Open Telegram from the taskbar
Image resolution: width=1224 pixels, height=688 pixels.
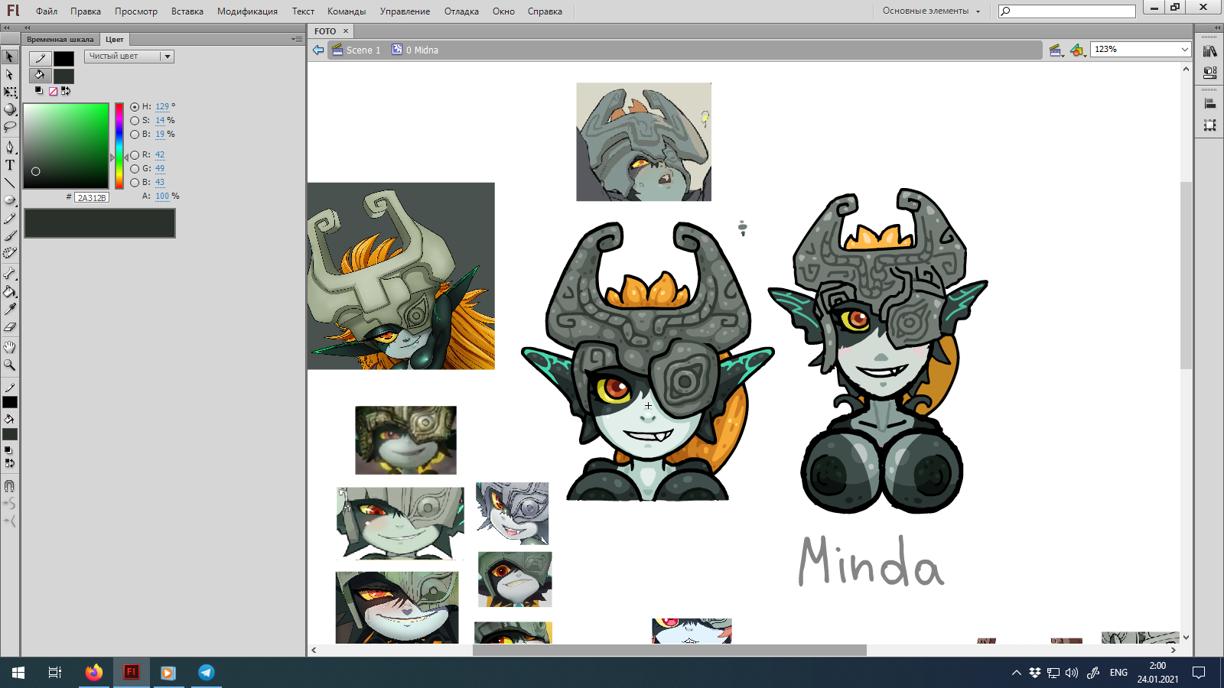pos(207,673)
